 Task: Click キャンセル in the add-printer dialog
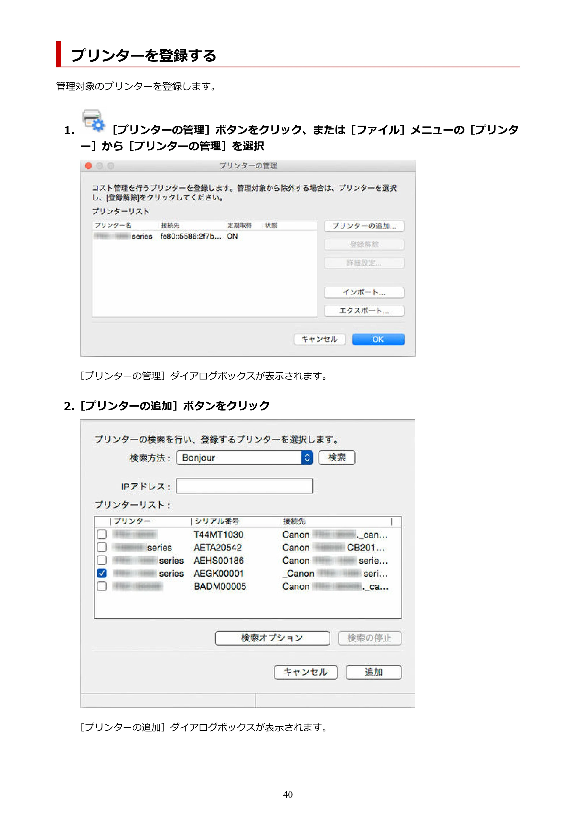point(306,672)
